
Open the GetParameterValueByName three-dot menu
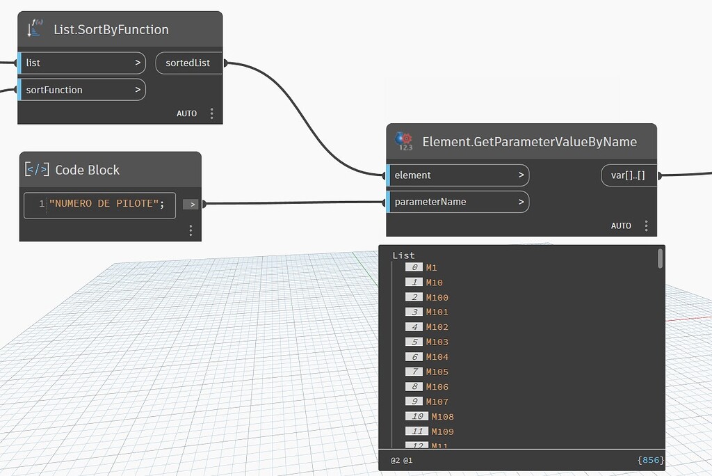coord(646,225)
